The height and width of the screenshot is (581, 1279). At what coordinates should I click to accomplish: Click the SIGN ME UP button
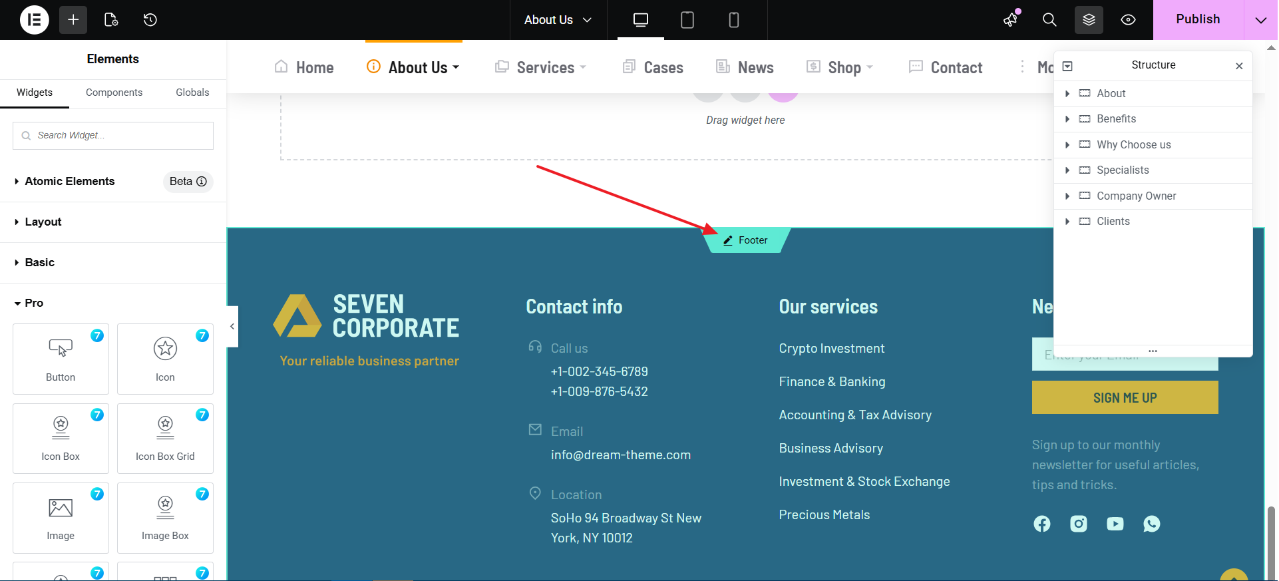(x=1125, y=397)
